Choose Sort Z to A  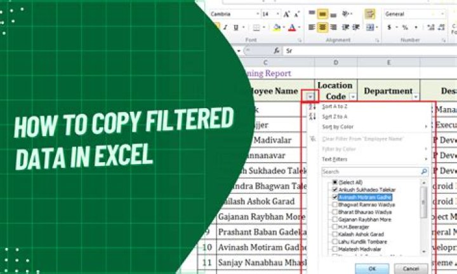tap(334, 117)
